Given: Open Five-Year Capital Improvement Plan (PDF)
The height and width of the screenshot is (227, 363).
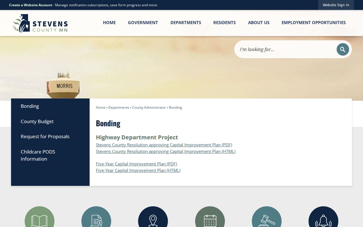Looking at the screenshot, I should [136, 164].
